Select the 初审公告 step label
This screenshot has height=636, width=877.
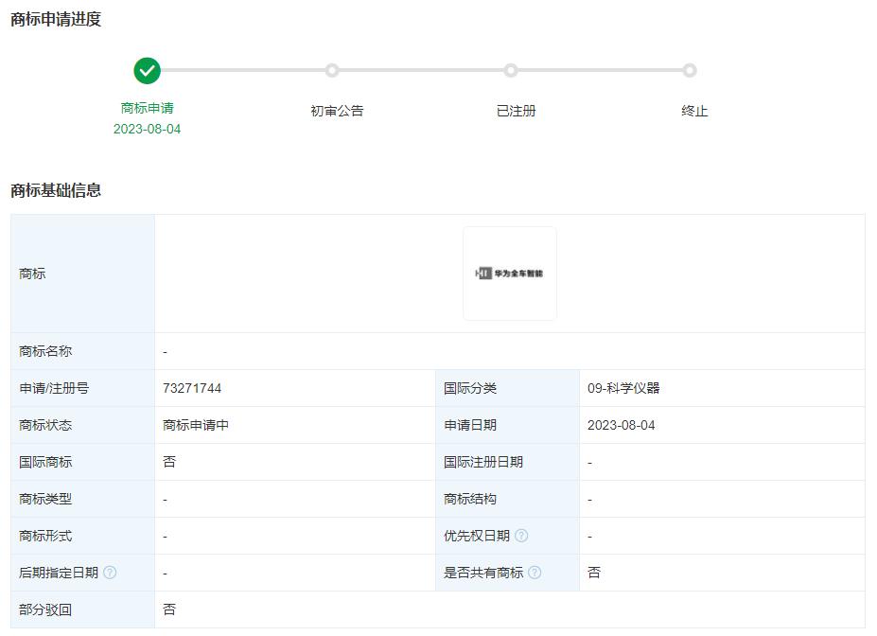point(337,111)
